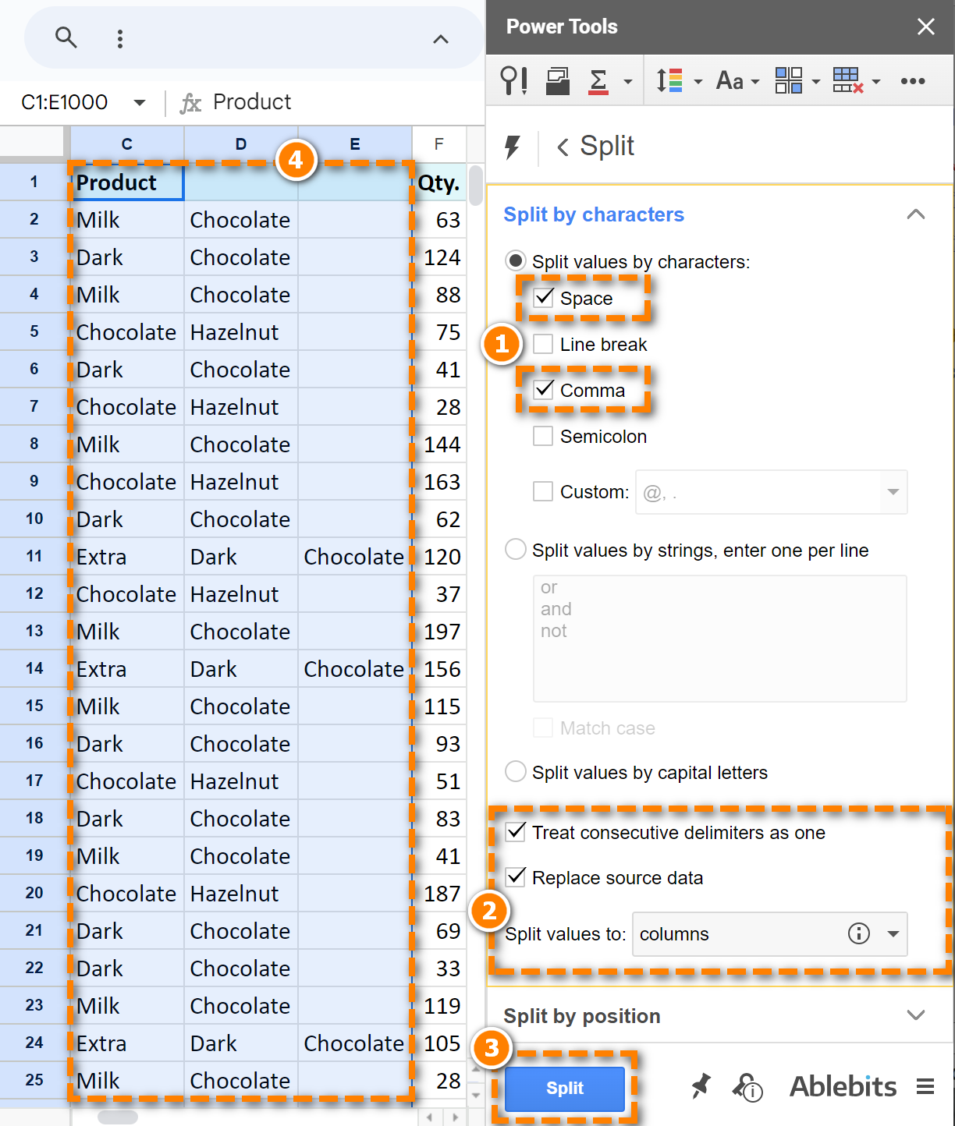Viewport: 955px width, 1126px height.
Task: Open the more tools ellipsis icon
Action: click(913, 81)
